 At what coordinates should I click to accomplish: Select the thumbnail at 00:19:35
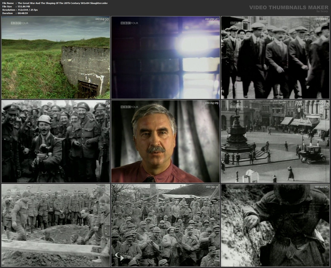pos(56,141)
